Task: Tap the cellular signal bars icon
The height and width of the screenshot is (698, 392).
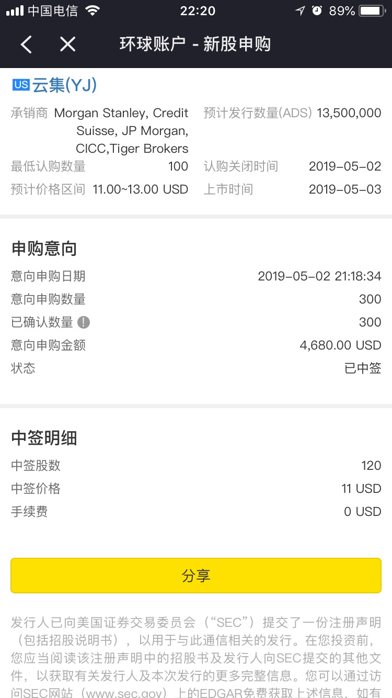Action: coord(15,10)
